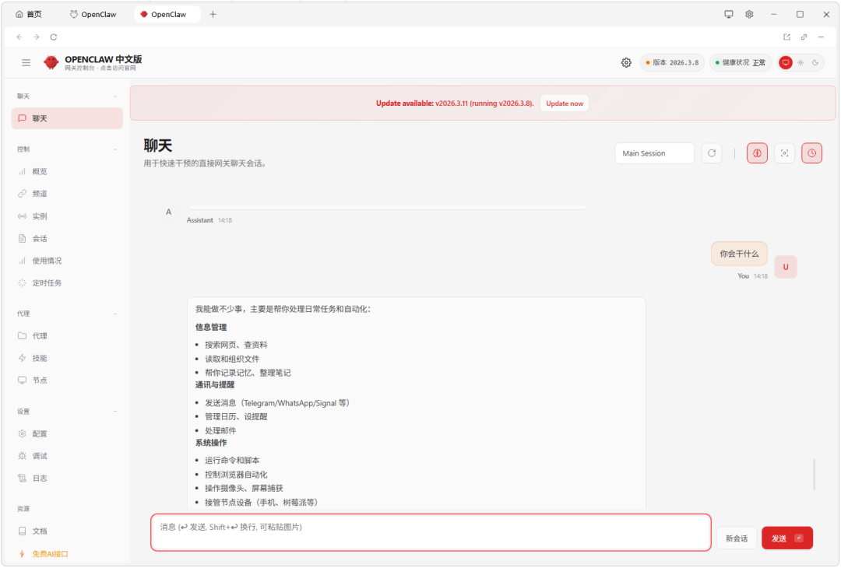Screen dimensions: 841x568
Task: Toggle the red chat bubble indicator
Action: 786,62
